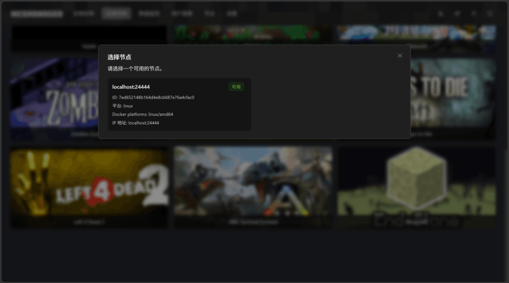Close the 选择节点 dialog
509x283 pixels.
400,56
